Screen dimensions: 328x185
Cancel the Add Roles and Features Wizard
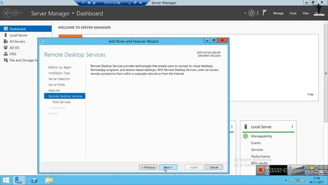[x=214, y=167]
